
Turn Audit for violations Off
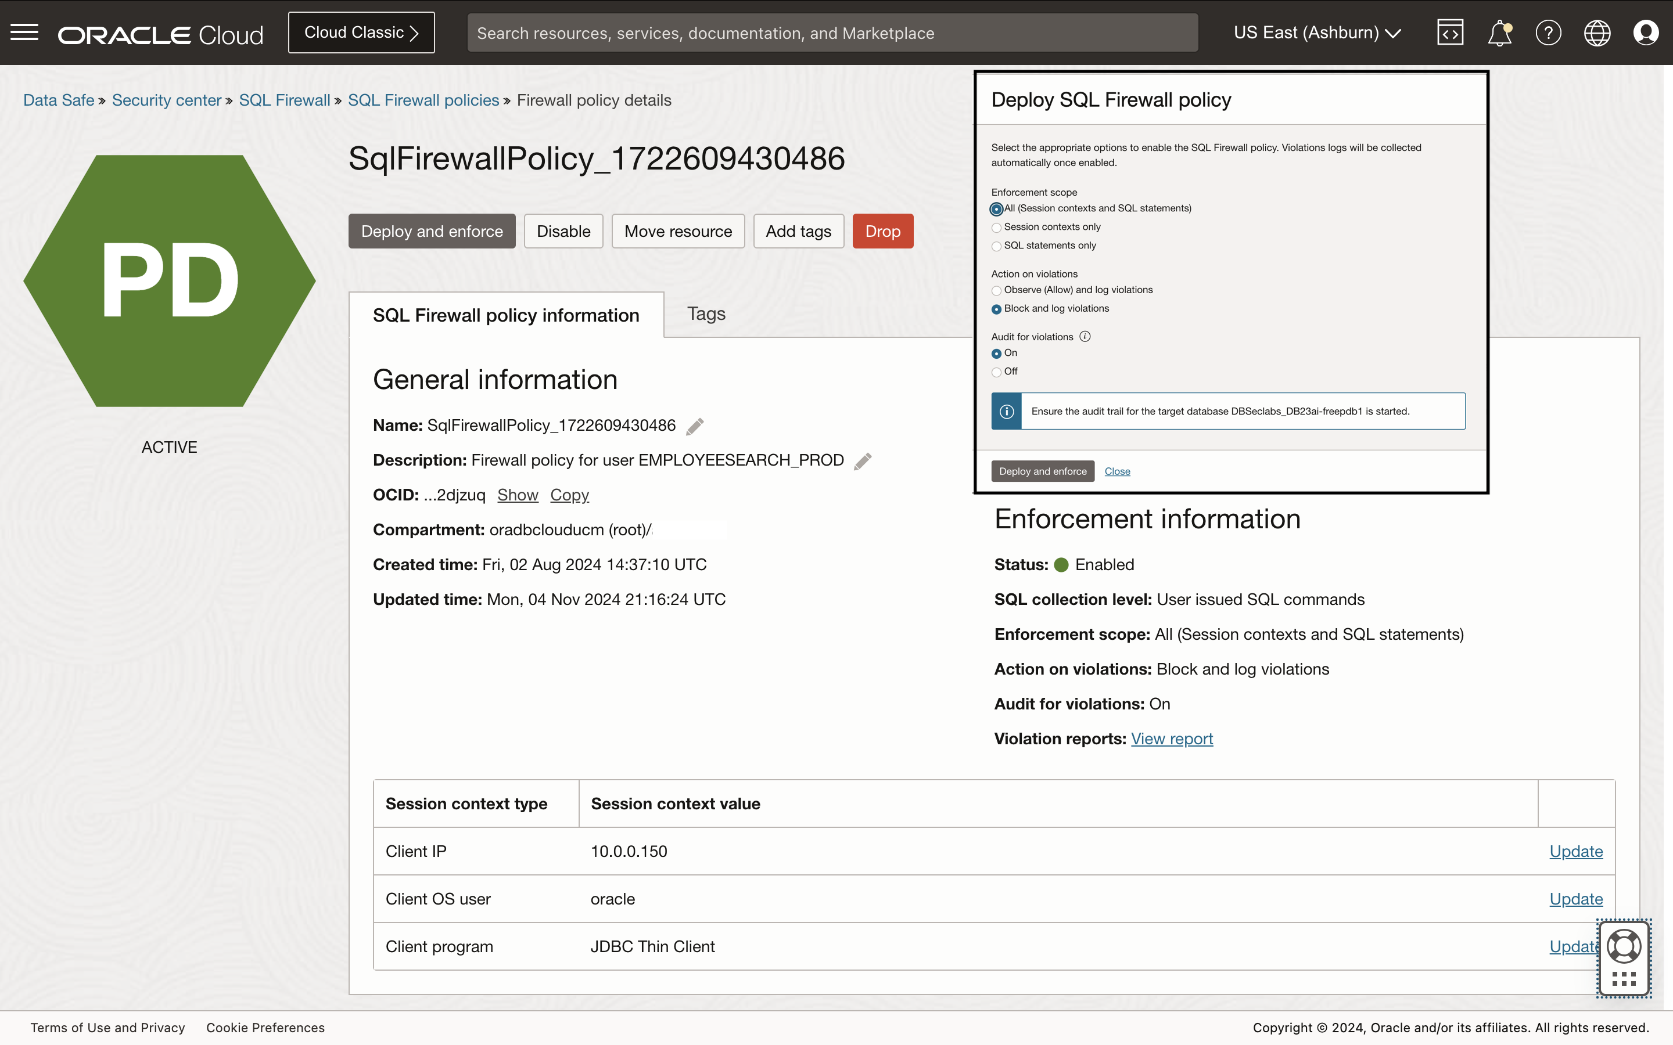(996, 371)
